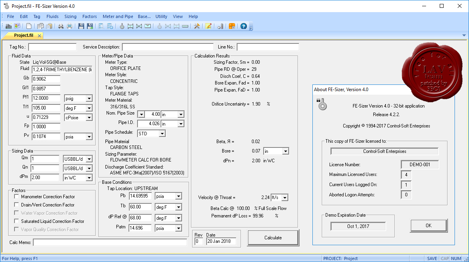Open the Tf1 deg F unit dropdown
This screenshot has width=469, height=262.
pos(89,108)
